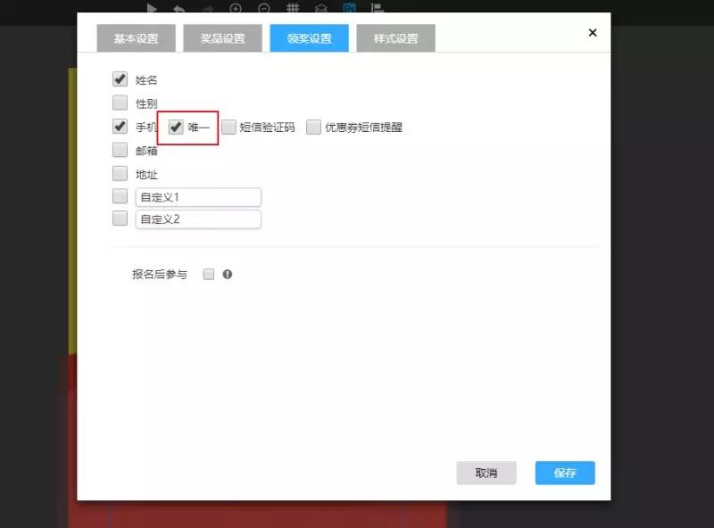Click the info icon beside 报名后参与
Viewport: 714px width, 528px height.
228,274
